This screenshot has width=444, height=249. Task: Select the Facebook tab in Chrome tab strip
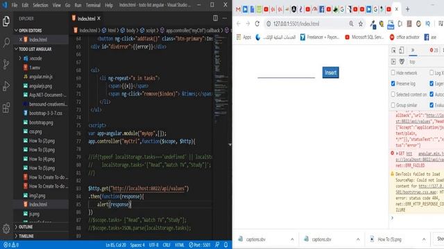coord(322,9)
